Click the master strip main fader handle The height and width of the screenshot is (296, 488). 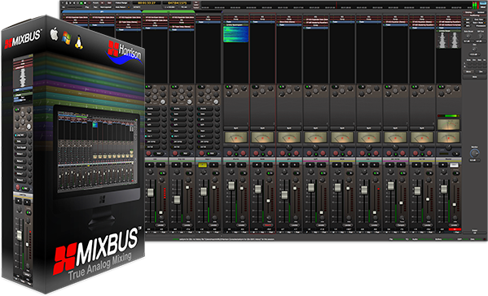444,189
